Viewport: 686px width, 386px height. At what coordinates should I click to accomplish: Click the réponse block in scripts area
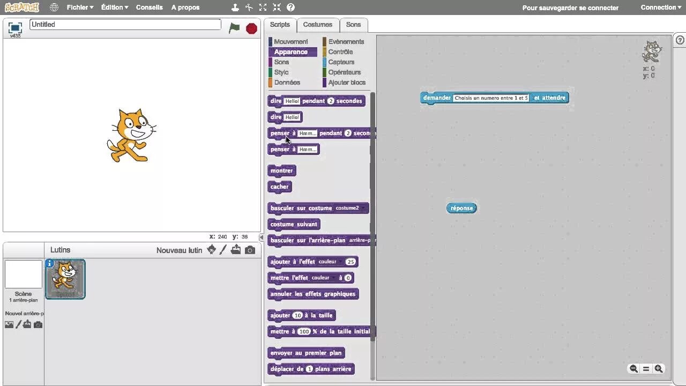pyautogui.click(x=461, y=208)
